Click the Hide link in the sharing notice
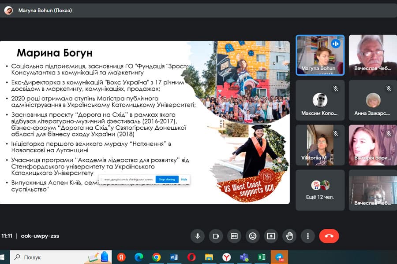Screen dimensions: 397x264 point(184,180)
